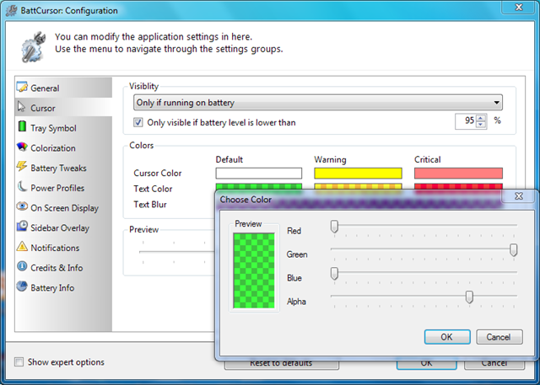Screen dimensions: 540x385
Task: Open Colorization settings page
Action: pyautogui.click(x=64, y=147)
